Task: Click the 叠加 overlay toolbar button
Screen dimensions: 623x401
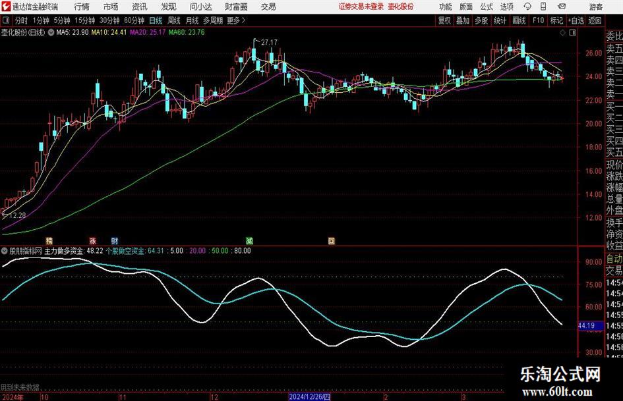Action: coord(463,20)
